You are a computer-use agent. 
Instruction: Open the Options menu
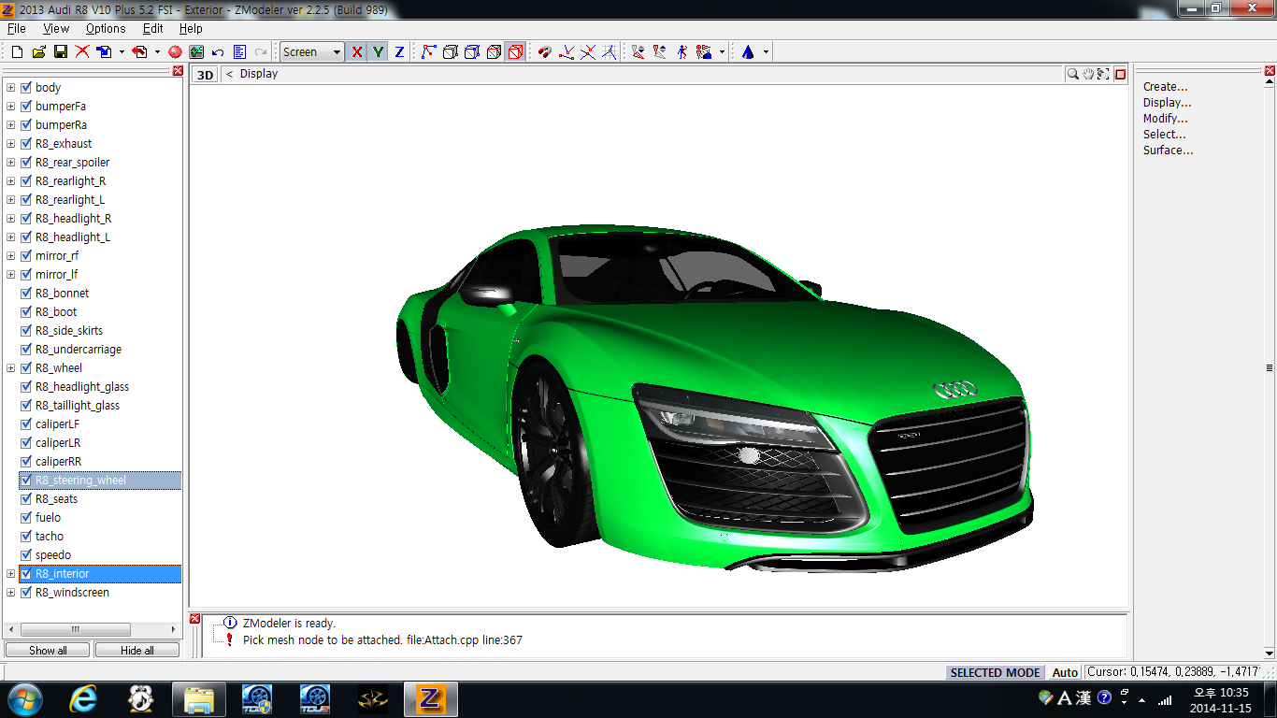[x=106, y=29]
